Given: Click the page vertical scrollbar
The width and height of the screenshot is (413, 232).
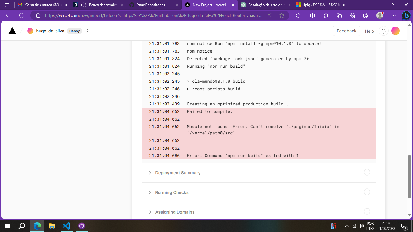Looking at the screenshot, I should coord(410,177).
